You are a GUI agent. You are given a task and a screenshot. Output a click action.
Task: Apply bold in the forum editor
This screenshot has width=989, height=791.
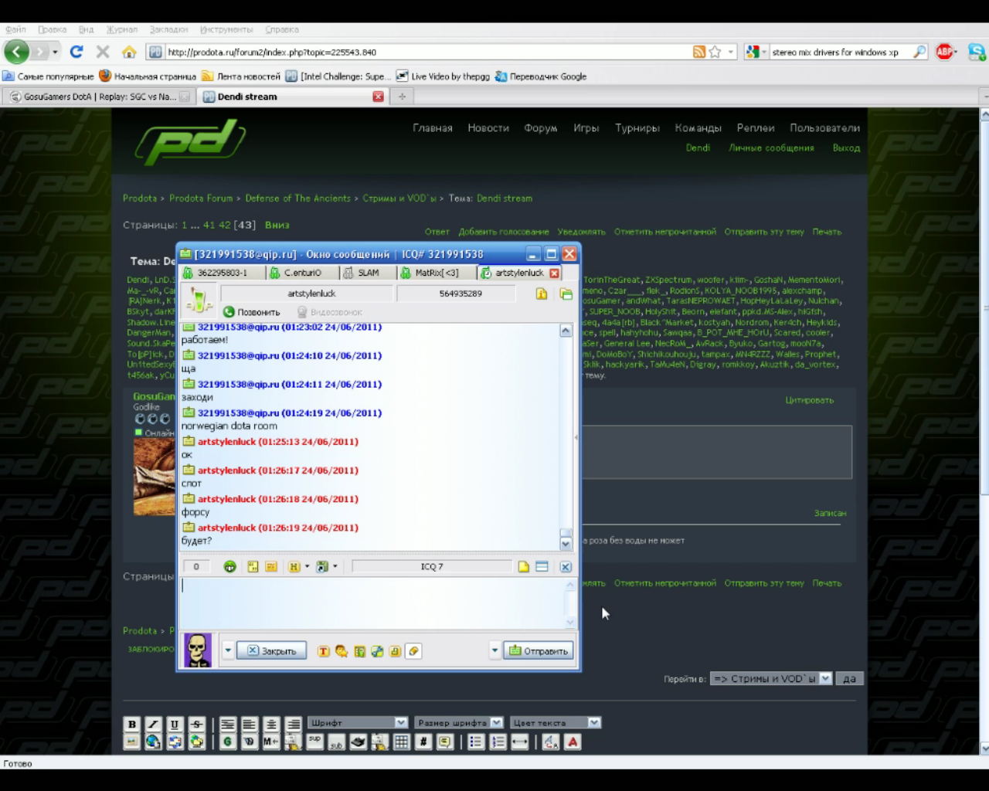click(132, 724)
